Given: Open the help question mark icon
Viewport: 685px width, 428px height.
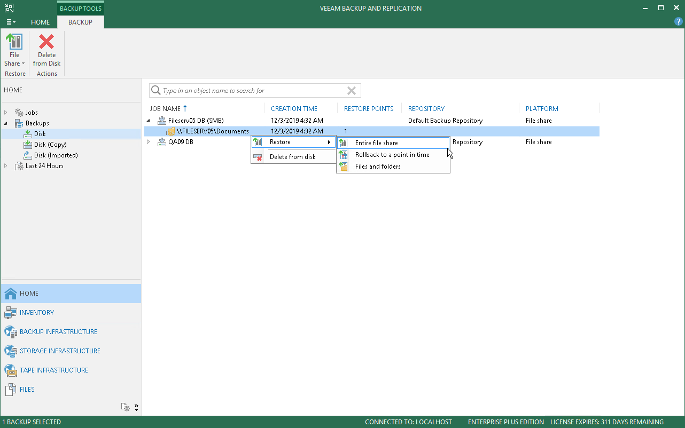Looking at the screenshot, I should pyautogui.click(x=679, y=22).
